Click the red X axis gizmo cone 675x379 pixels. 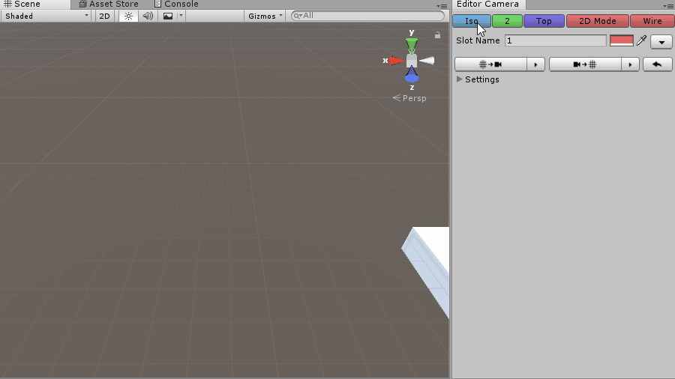coord(396,61)
